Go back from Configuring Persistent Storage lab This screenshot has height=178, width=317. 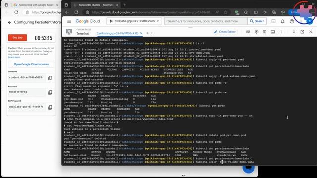point(10,22)
